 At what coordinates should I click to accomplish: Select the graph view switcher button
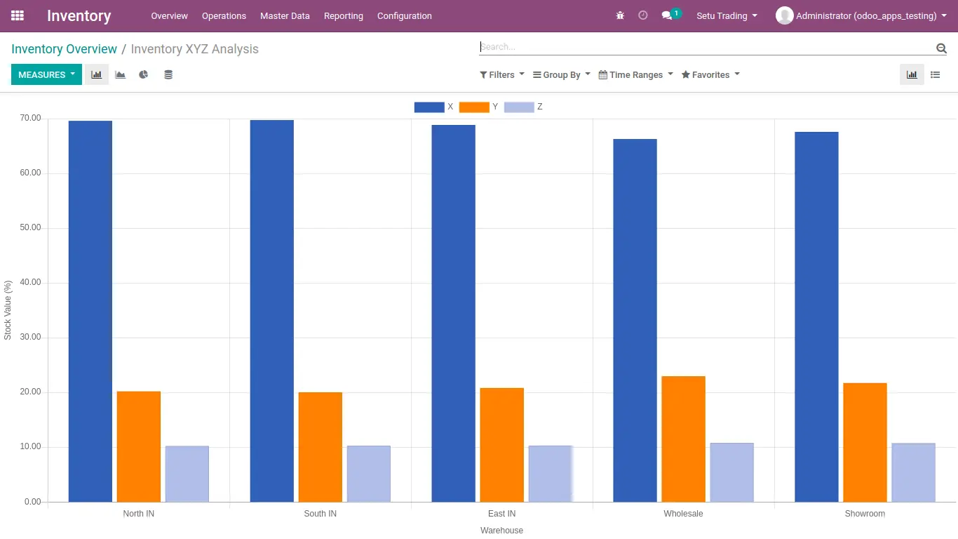(x=912, y=74)
